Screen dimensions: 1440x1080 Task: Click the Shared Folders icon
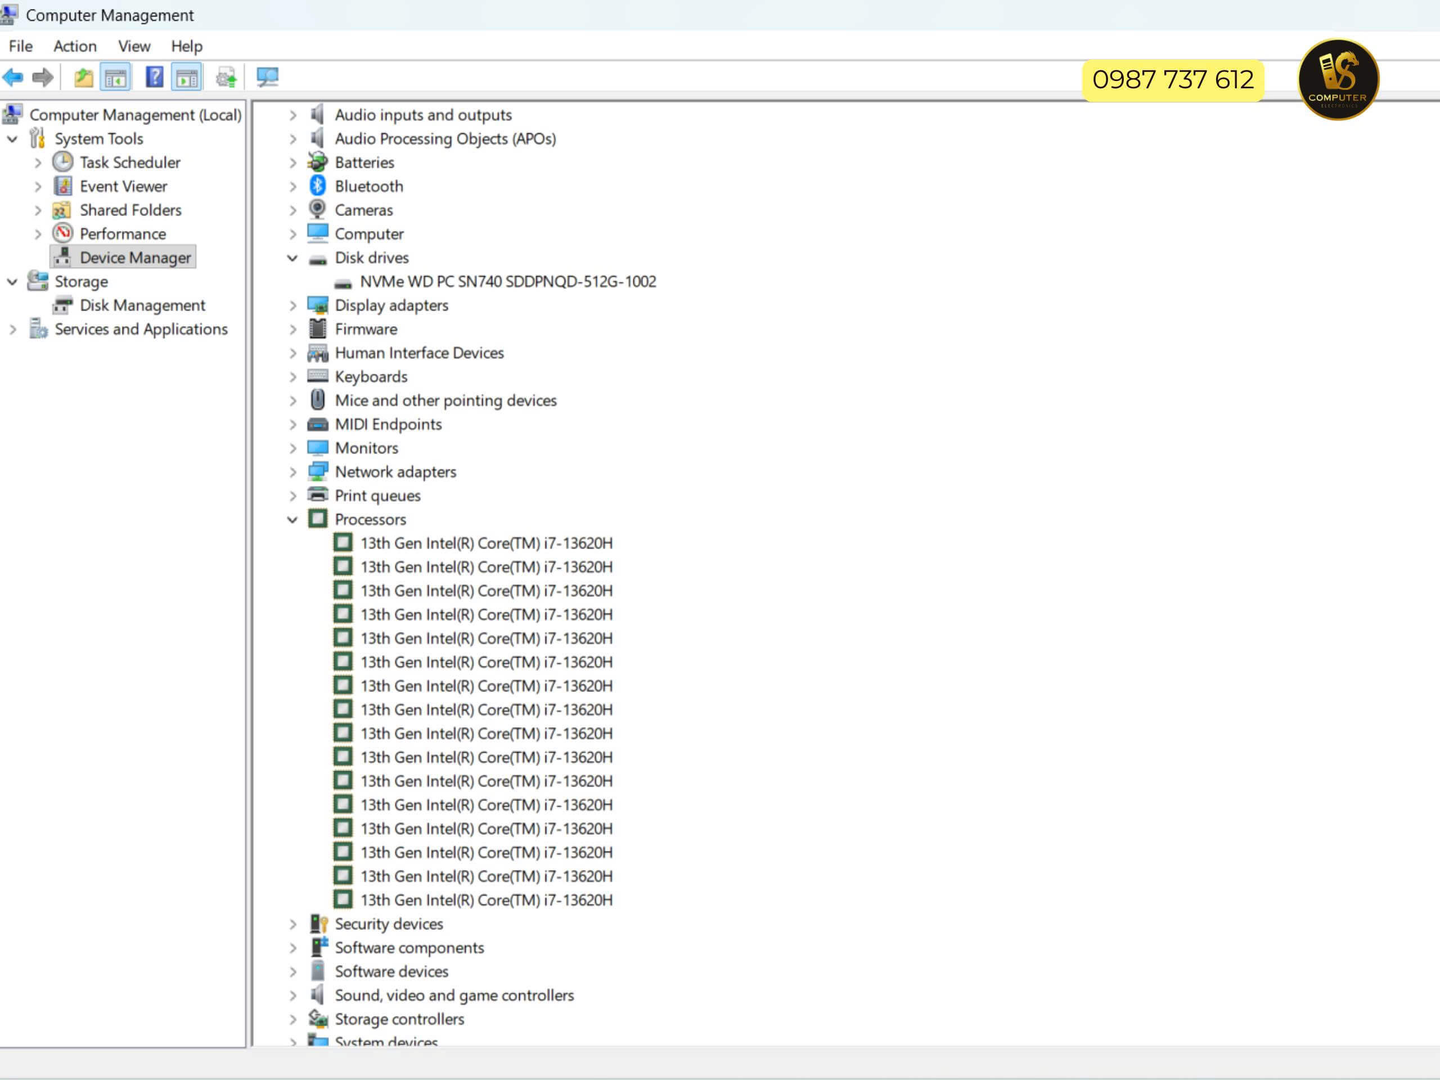coord(62,210)
